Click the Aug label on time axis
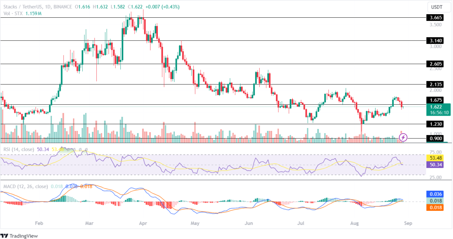 (355, 224)
